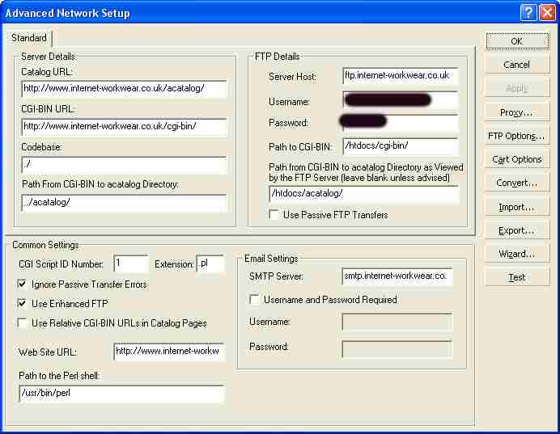Click the Test button

coord(516,277)
